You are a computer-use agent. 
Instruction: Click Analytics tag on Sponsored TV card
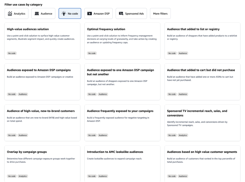coord(183,135)
